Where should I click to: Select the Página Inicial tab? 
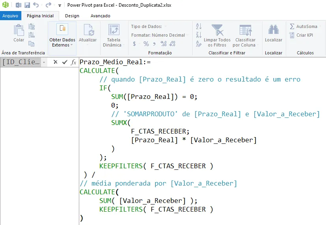(40, 16)
